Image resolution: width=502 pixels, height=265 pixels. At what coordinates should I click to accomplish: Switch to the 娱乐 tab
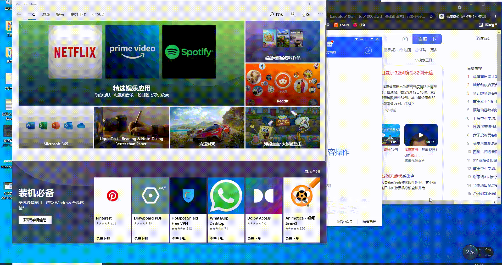[60, 15]
